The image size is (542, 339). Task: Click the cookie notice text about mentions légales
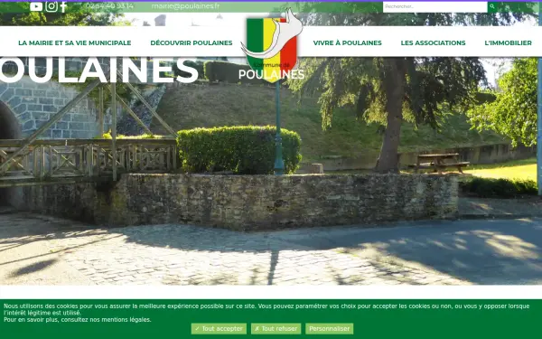pos(78,320)
